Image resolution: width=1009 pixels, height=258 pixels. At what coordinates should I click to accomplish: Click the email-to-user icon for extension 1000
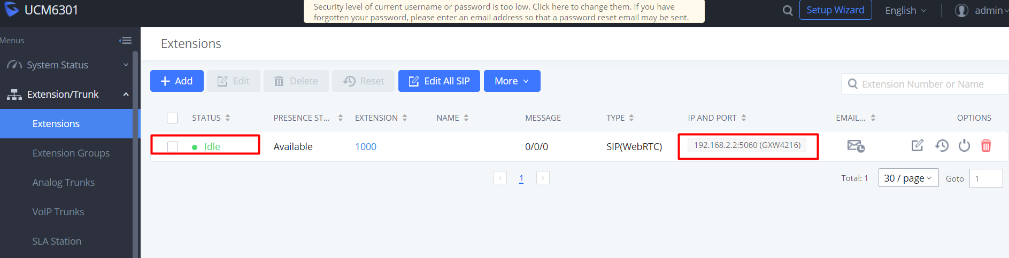856,146
